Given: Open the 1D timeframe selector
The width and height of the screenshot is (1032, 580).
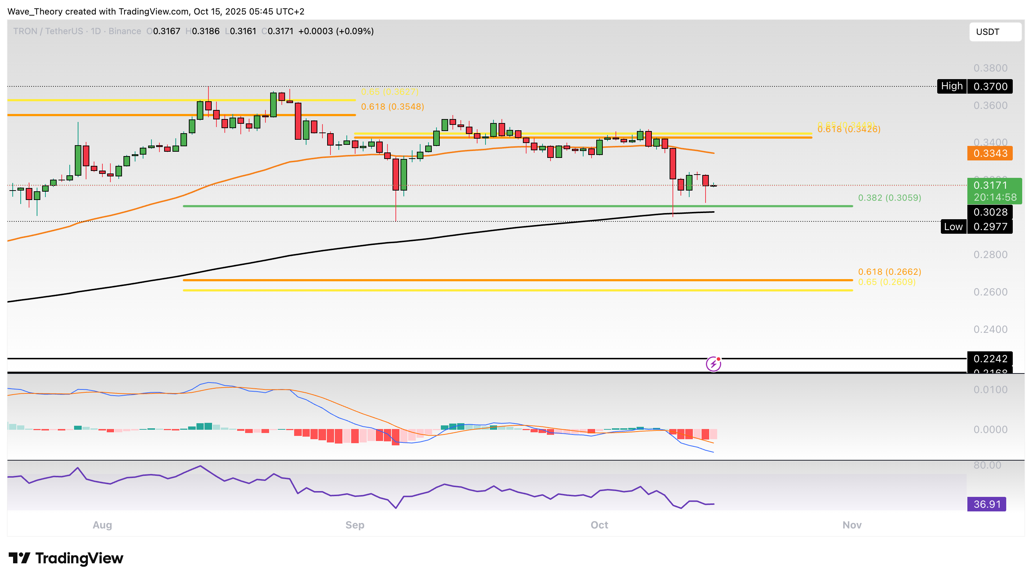Looking at the screenshot, I should [x=96, y=31].
